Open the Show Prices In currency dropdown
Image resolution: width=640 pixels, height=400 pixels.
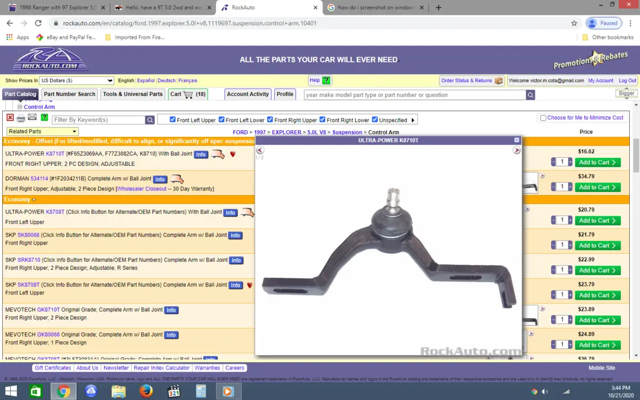[x=77, y=81]
